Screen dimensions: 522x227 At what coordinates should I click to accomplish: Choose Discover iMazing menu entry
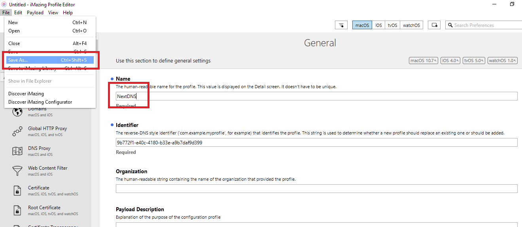point(50,94)
